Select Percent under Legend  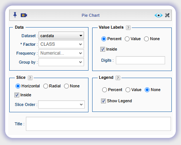[x=104, y=90]
